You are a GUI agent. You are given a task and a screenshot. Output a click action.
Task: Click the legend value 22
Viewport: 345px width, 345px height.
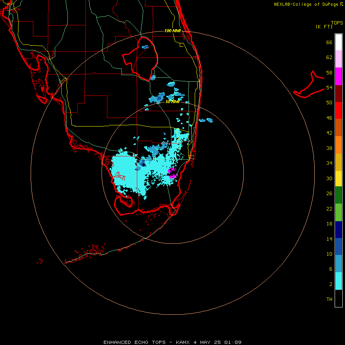[x=329, y=209]
